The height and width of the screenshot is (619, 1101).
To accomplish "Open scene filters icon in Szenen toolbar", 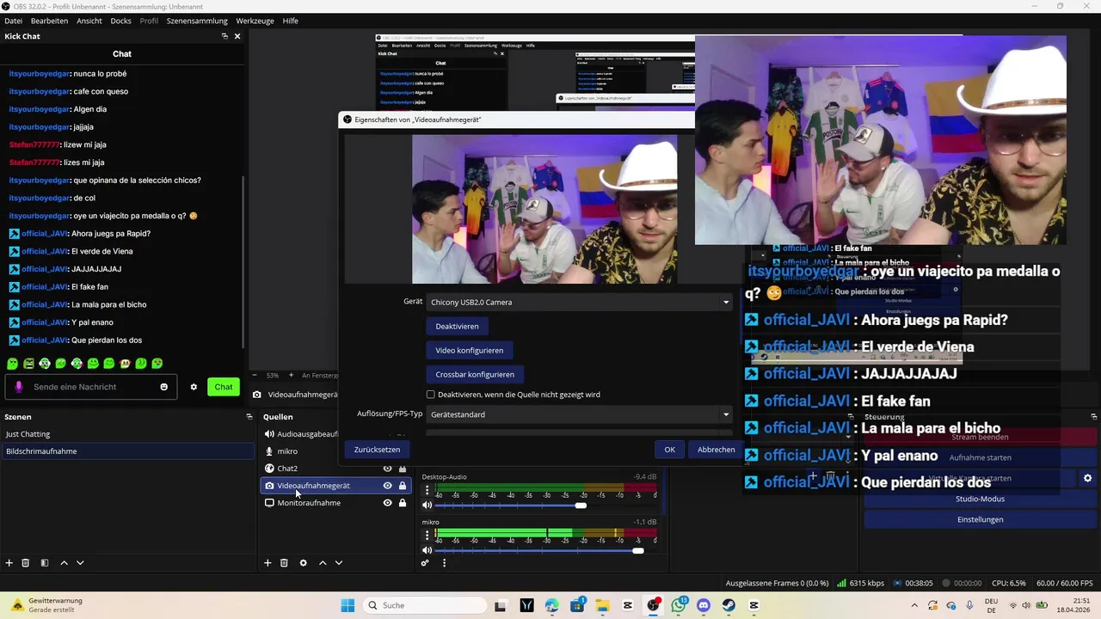I will 45,563.
